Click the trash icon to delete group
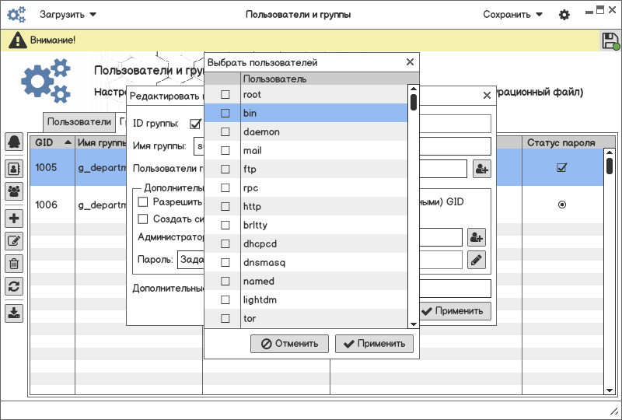The width and height of the screenshot is (622, 420). coord(14,264)
